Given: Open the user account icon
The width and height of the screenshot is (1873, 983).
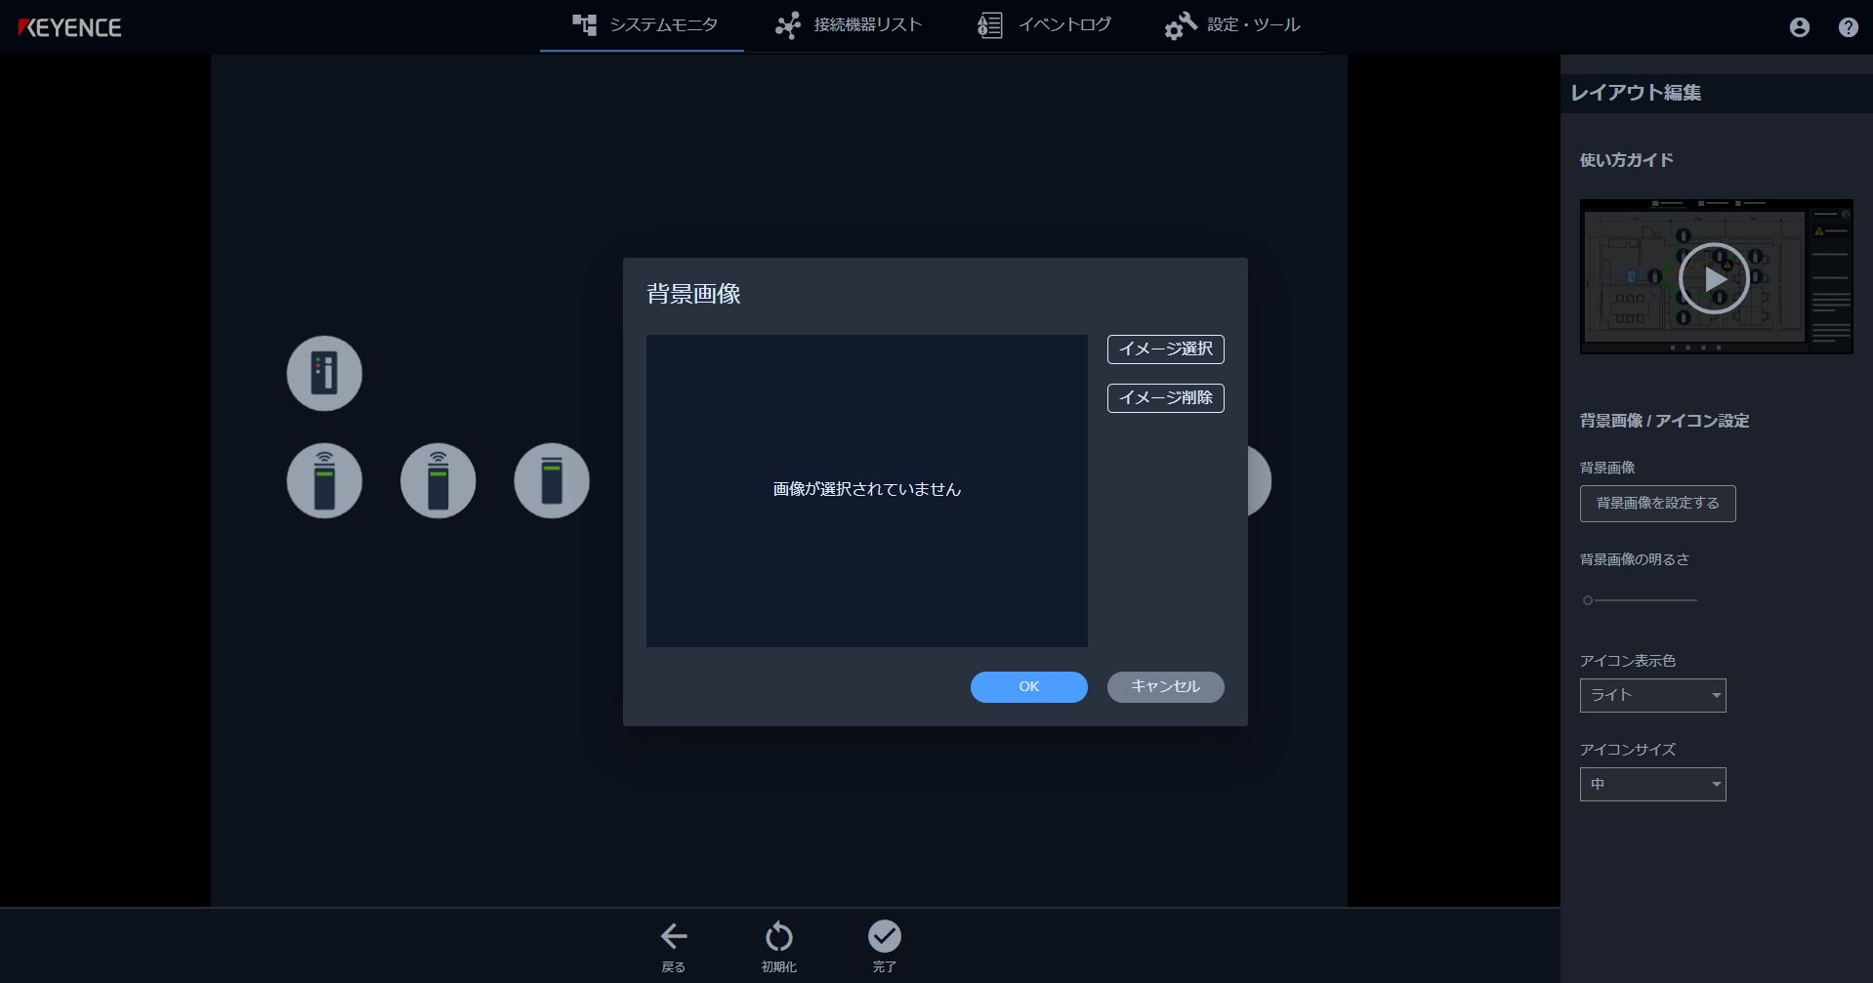Looking at the screenshot, I should click(1798, 27).
